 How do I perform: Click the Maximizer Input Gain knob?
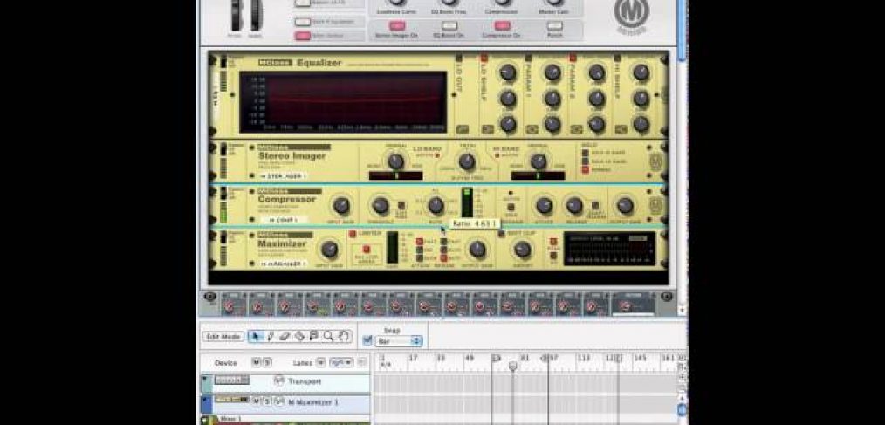click(329, 250)
